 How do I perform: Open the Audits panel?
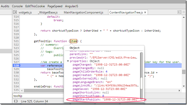pyautogui.click(x=5, y=6)
